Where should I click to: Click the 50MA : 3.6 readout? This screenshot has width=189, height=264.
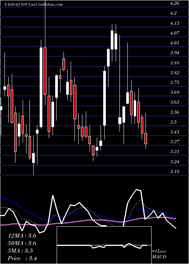(x=22, y=243)
